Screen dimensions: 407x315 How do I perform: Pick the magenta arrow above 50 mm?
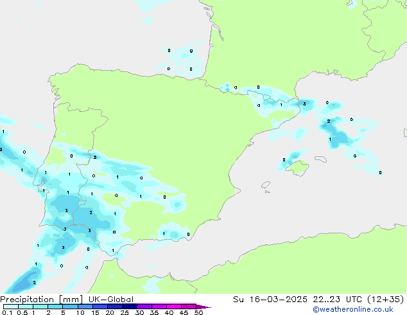click(x=204, y=307)
